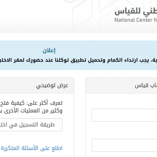Focus the upper empty login input field
157x157 pixels.
pos(124,115)
